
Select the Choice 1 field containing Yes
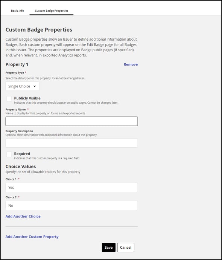[71, 188]
